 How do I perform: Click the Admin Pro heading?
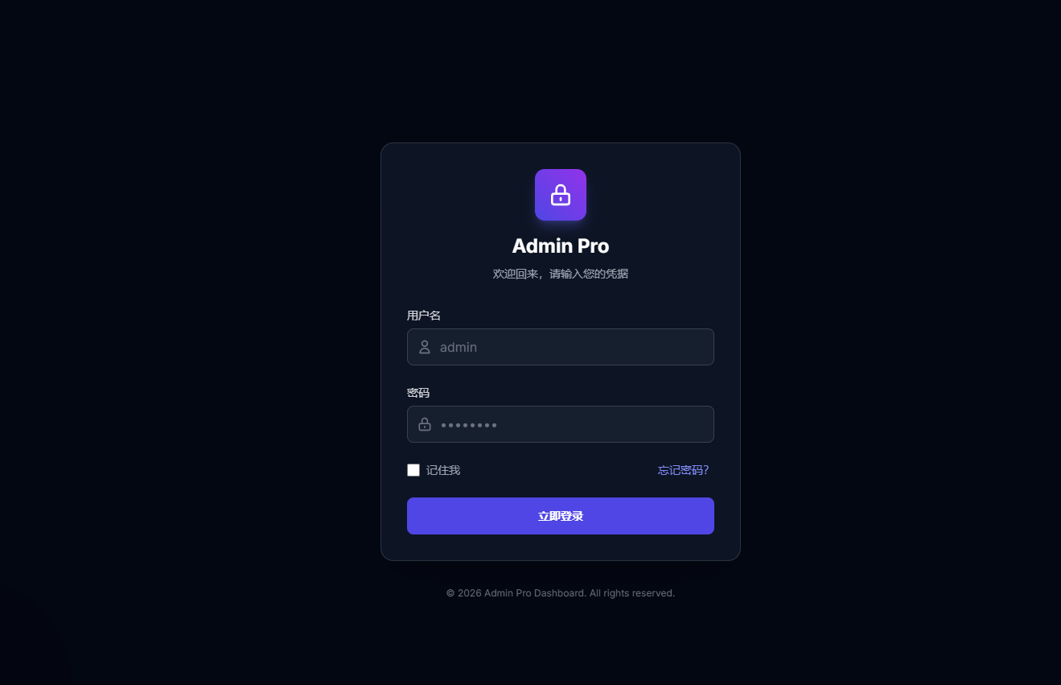(561, 246)
